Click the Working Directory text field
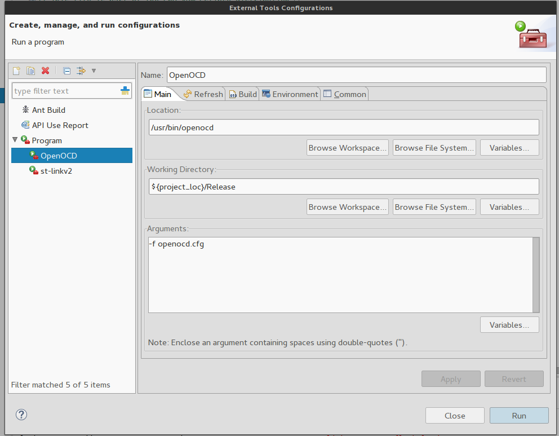 click(344, 187)
